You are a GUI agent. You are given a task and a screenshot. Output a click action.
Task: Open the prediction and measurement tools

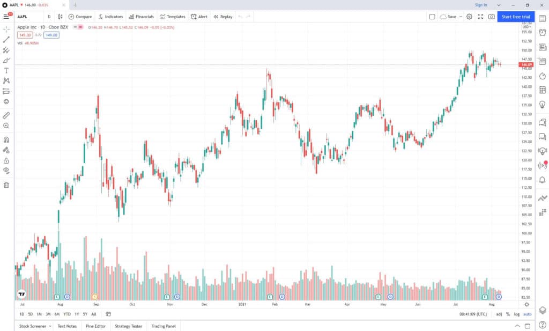point(6,91)
